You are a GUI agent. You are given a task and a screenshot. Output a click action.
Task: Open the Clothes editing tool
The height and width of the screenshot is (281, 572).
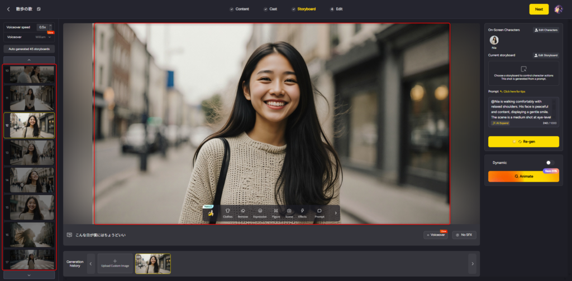[227, 212]
